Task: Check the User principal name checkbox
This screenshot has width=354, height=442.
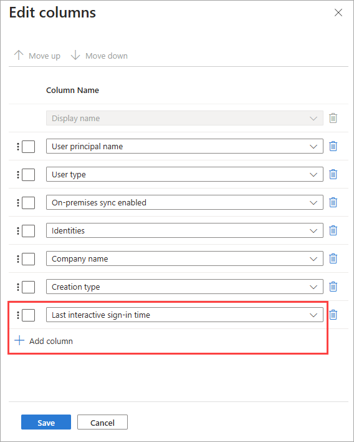Action: [x=29, y=147]
